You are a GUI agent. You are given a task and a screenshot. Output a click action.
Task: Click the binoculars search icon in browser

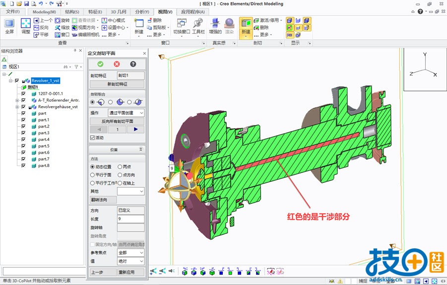pos(66,66)
